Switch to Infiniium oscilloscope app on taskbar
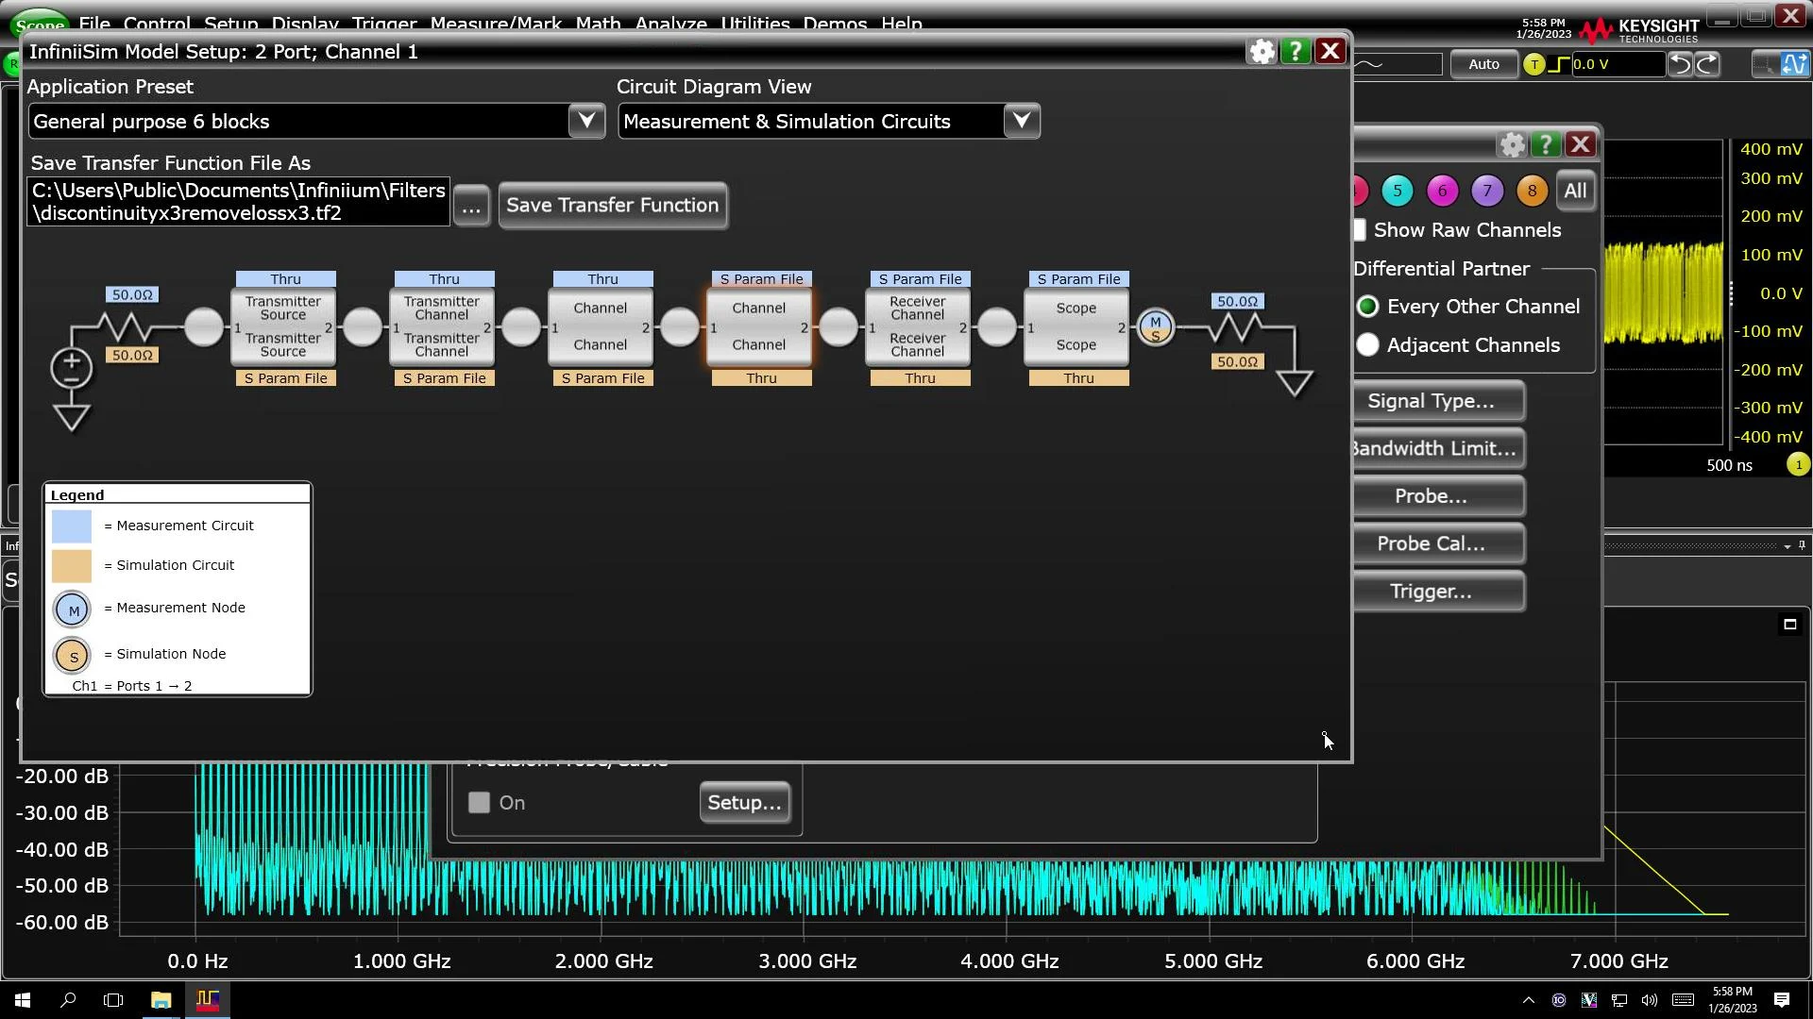This screenshot has width=1813, height=1019. [208, 1000]
